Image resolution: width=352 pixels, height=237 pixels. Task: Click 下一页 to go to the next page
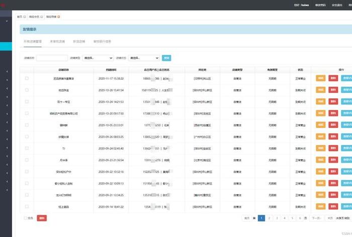click(315, 218)
